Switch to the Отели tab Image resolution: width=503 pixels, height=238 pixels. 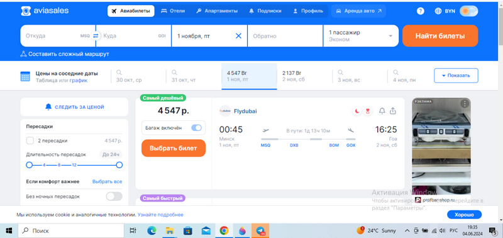[173, 11]
